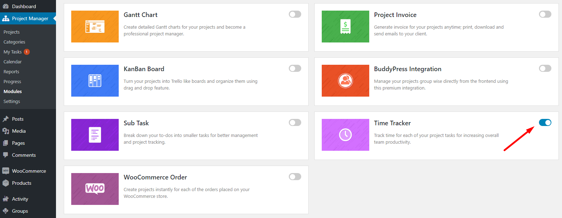Go to Settings in Project Manager
This screenshot has height=218, width=562.
(12, 101)
